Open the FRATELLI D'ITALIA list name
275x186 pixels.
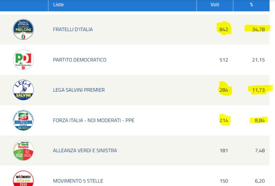point(73,29)
